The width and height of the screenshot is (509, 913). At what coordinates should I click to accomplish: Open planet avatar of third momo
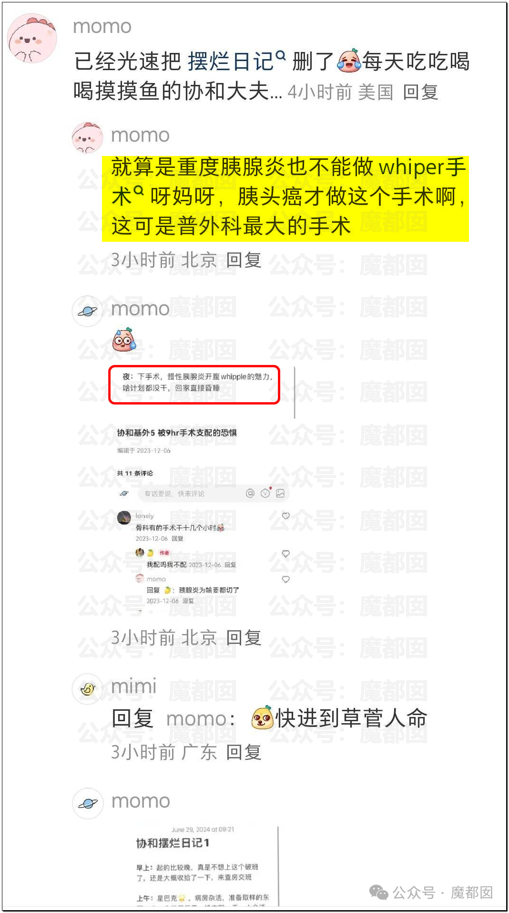tap(87, 311)
